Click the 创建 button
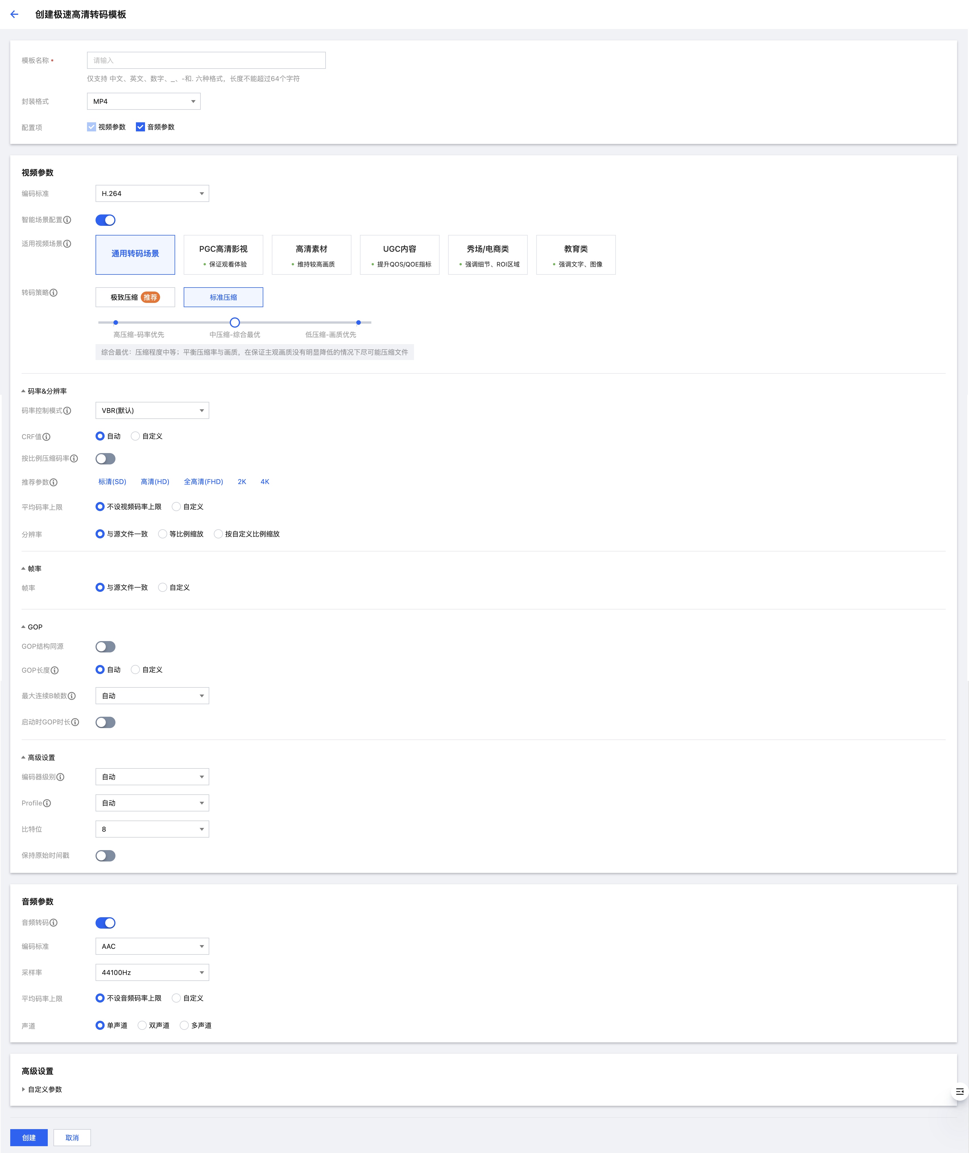The image size is (969, 1153). (28, 1138)
